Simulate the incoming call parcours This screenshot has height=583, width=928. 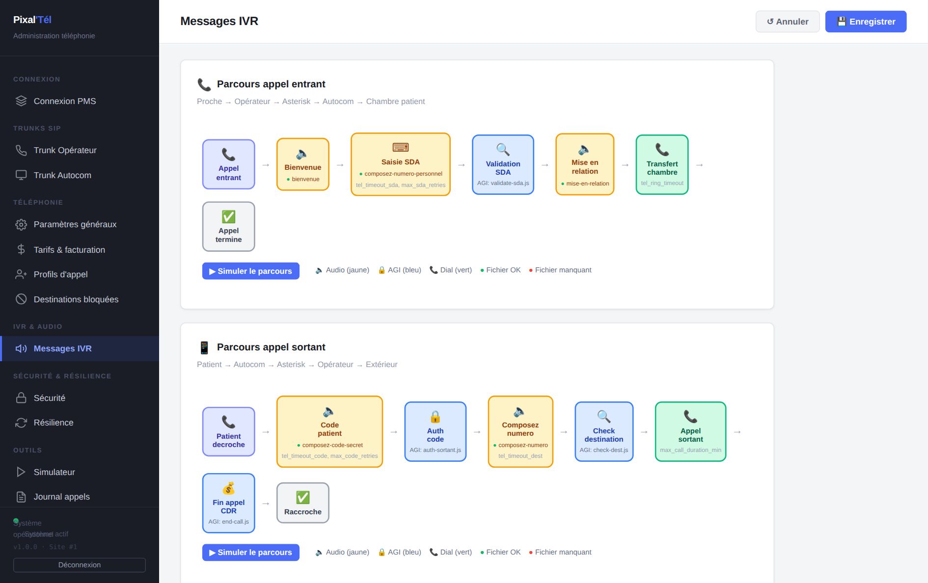pos(251,271)
